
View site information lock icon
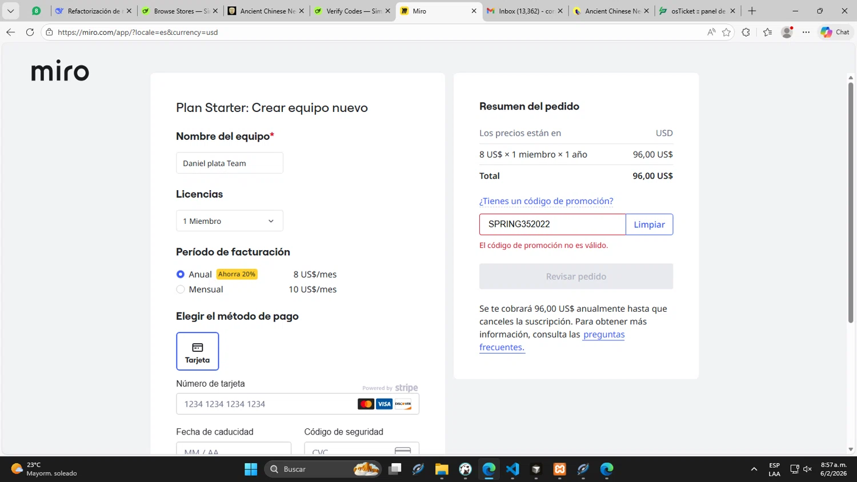pyautogui.click(x=49, y=32)
